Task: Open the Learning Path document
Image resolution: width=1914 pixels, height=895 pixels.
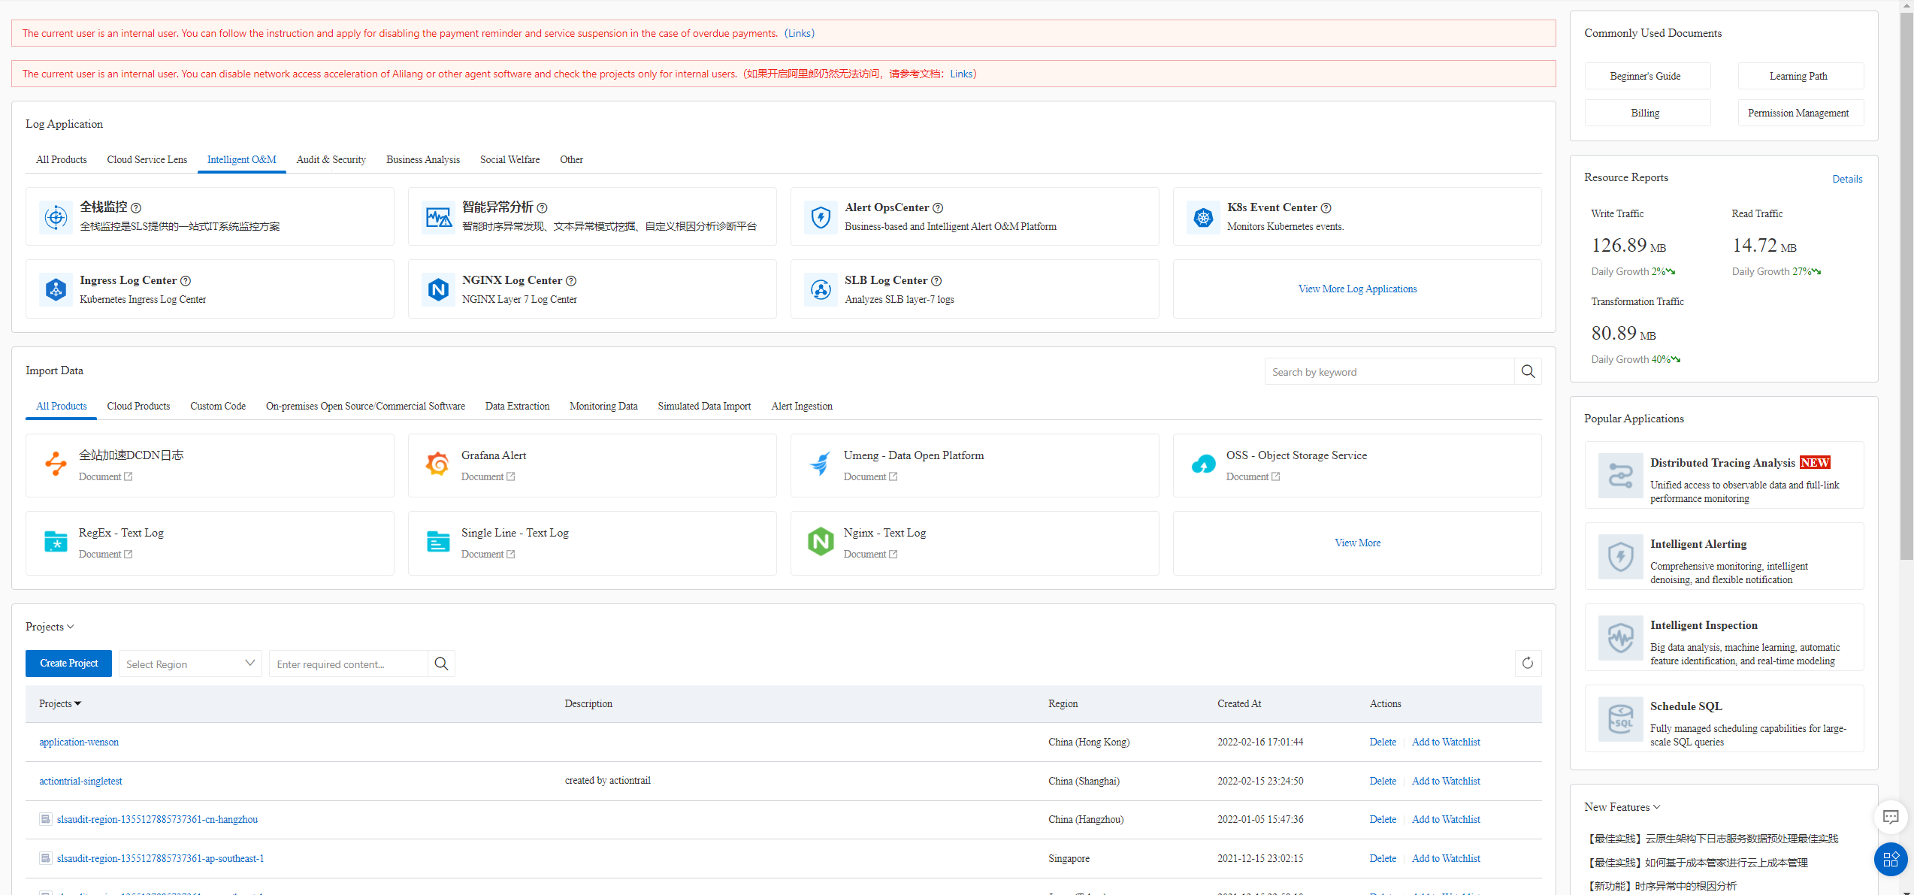Action: point(1801,76)
